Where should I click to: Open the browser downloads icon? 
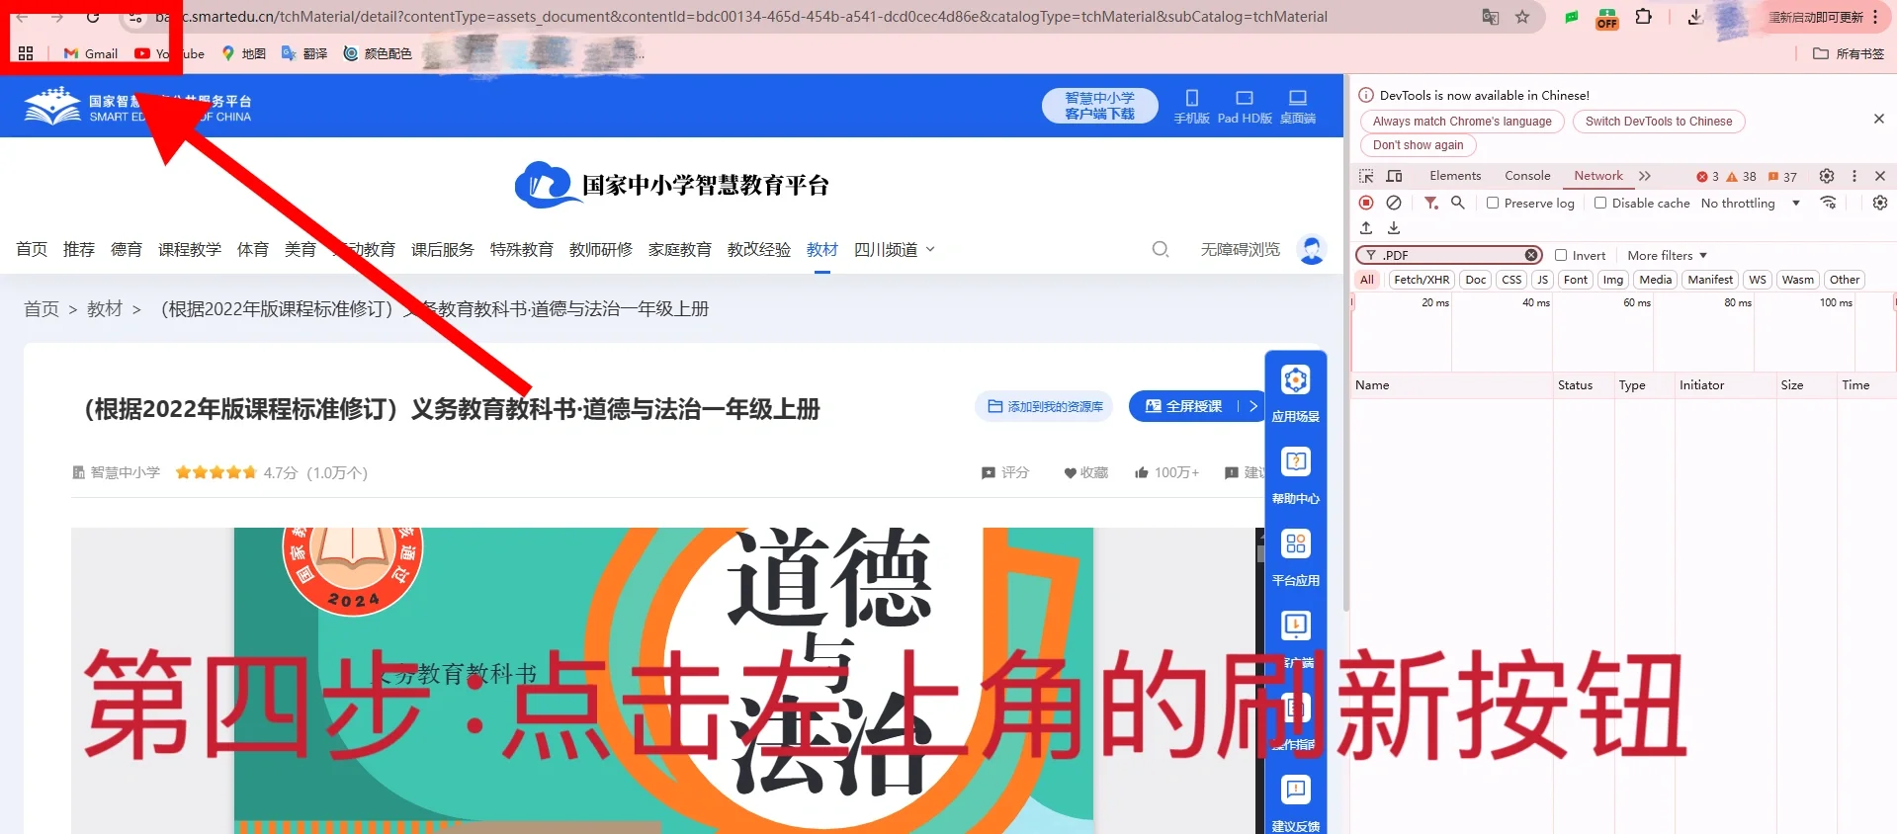[x=1695, y=17]
